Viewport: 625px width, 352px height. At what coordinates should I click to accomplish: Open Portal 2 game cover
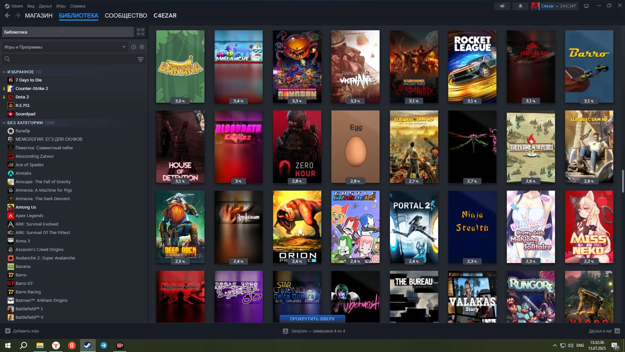[x=414, y=227]
